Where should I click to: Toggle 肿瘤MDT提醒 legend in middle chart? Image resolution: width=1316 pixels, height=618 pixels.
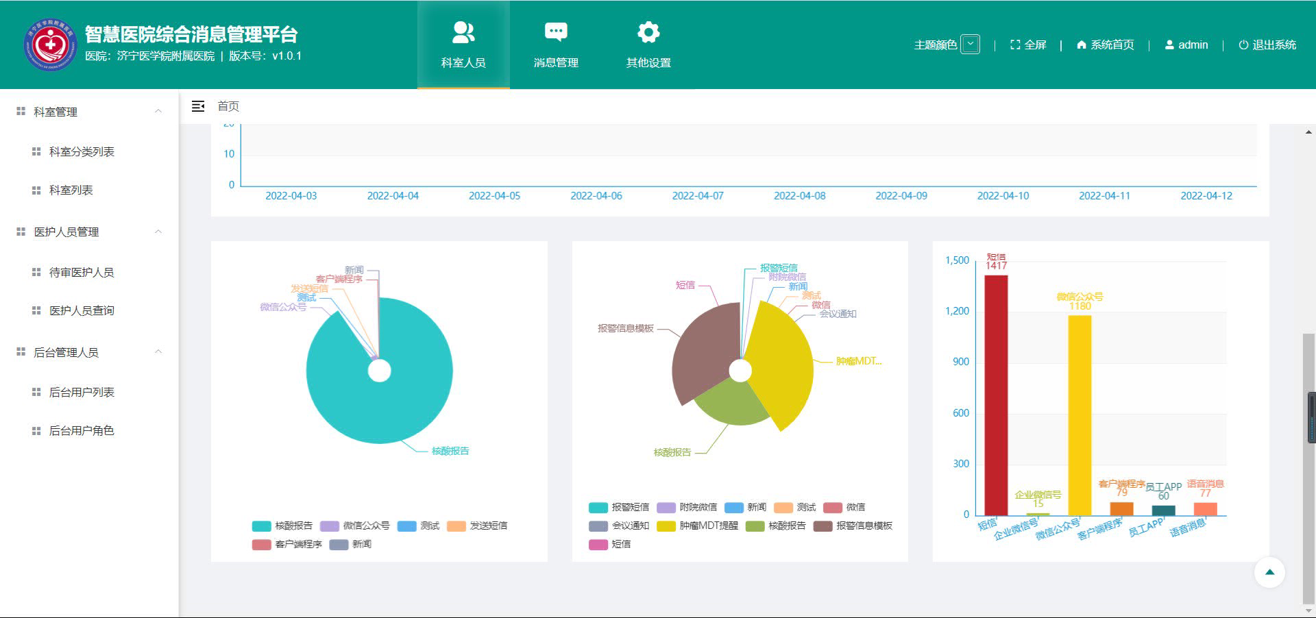click(x=698, y=526)
